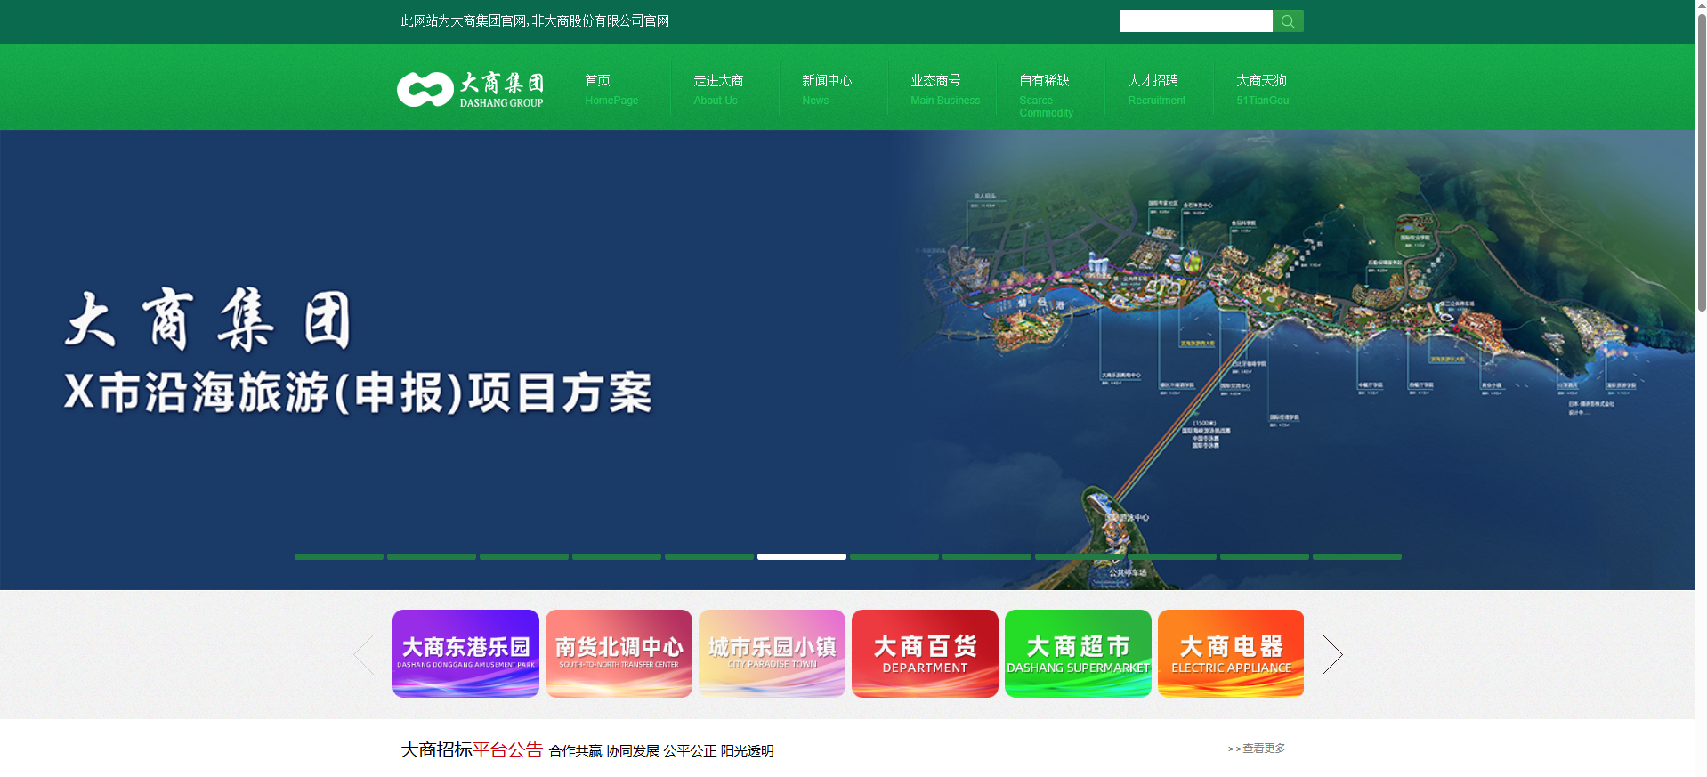Go to 首页 HomePage menu
This screenshot has width=1707, height=777.
coord(611,89)
